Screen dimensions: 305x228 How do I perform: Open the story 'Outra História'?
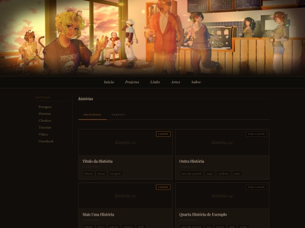click(191, 162)
